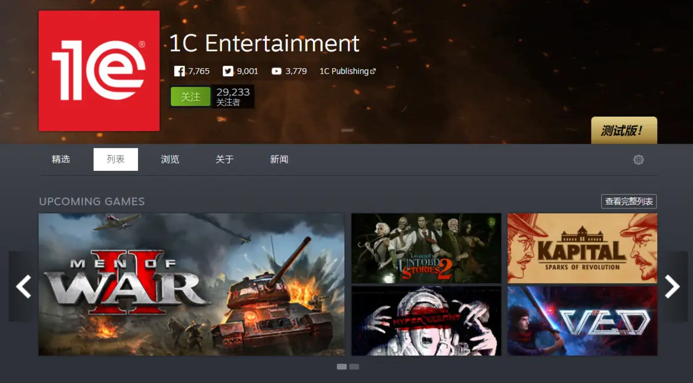The height and width of the screenshot is (383, 693).
Task: Open the 浏览 tab
Action: (x=170, y=159)
